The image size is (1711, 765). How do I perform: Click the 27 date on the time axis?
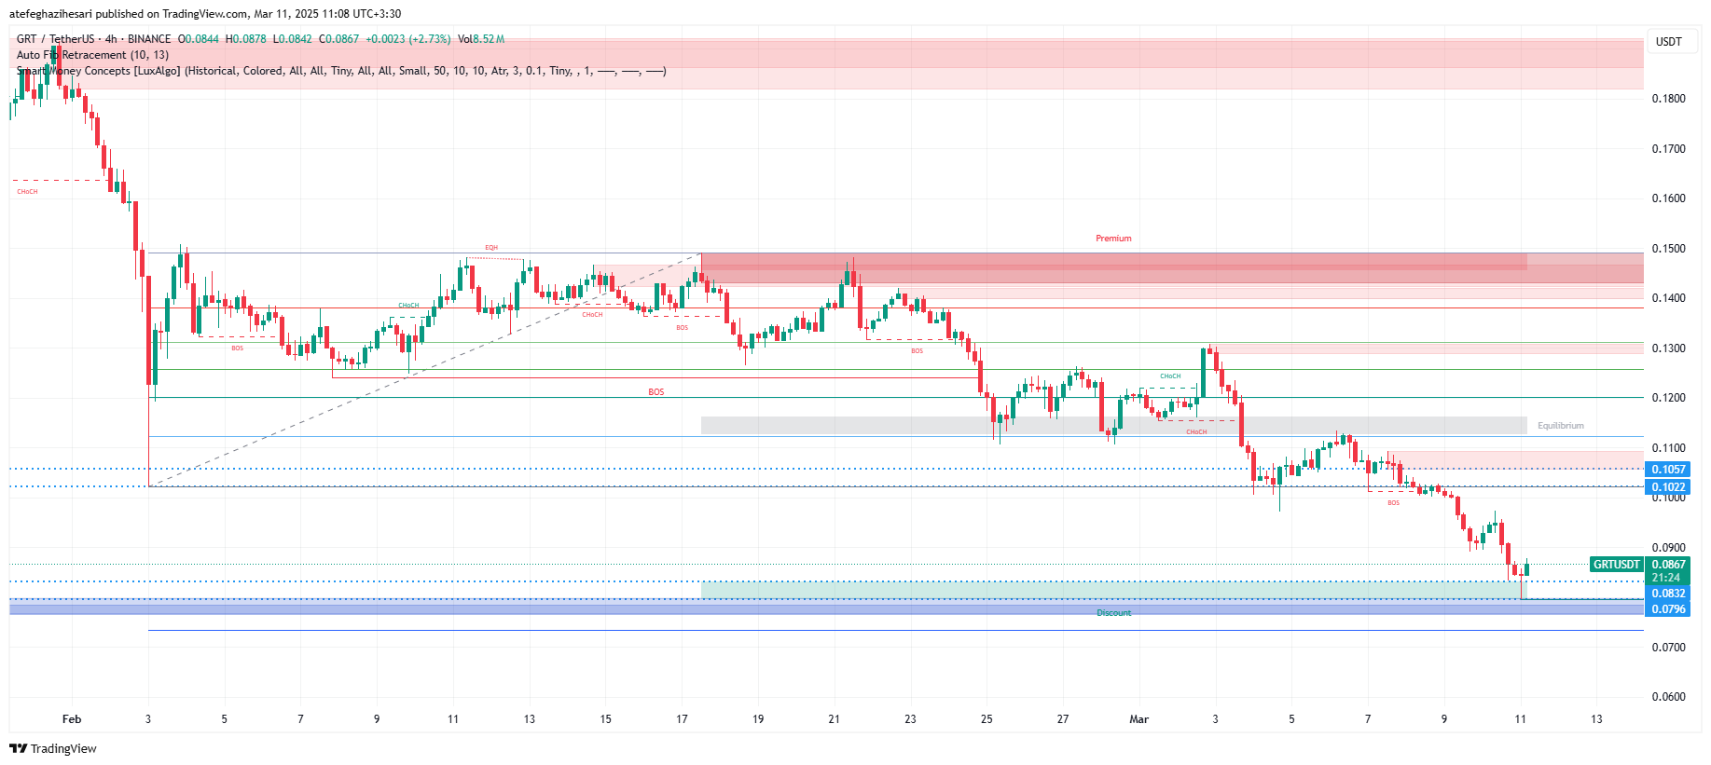click(x=1063, y=719)
